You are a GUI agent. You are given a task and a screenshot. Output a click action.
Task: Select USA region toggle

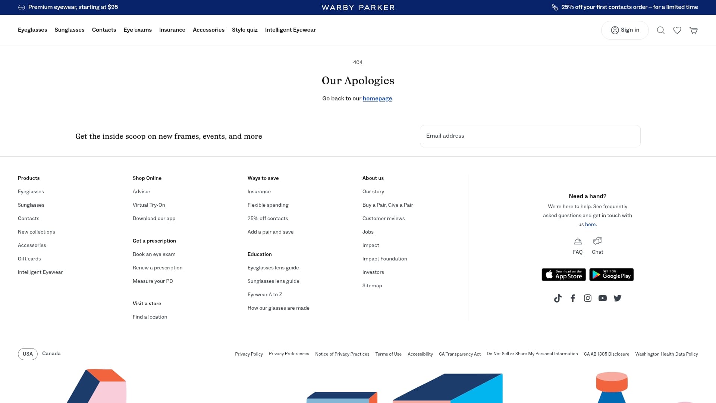click(x=28, y=354)
